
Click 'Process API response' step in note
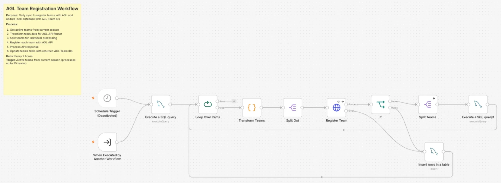tap(24, 47)
